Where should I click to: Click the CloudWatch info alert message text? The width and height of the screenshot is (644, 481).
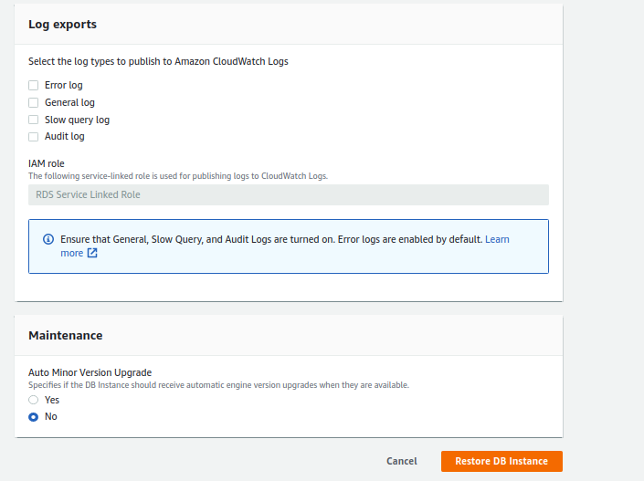[x=270, y=239]
